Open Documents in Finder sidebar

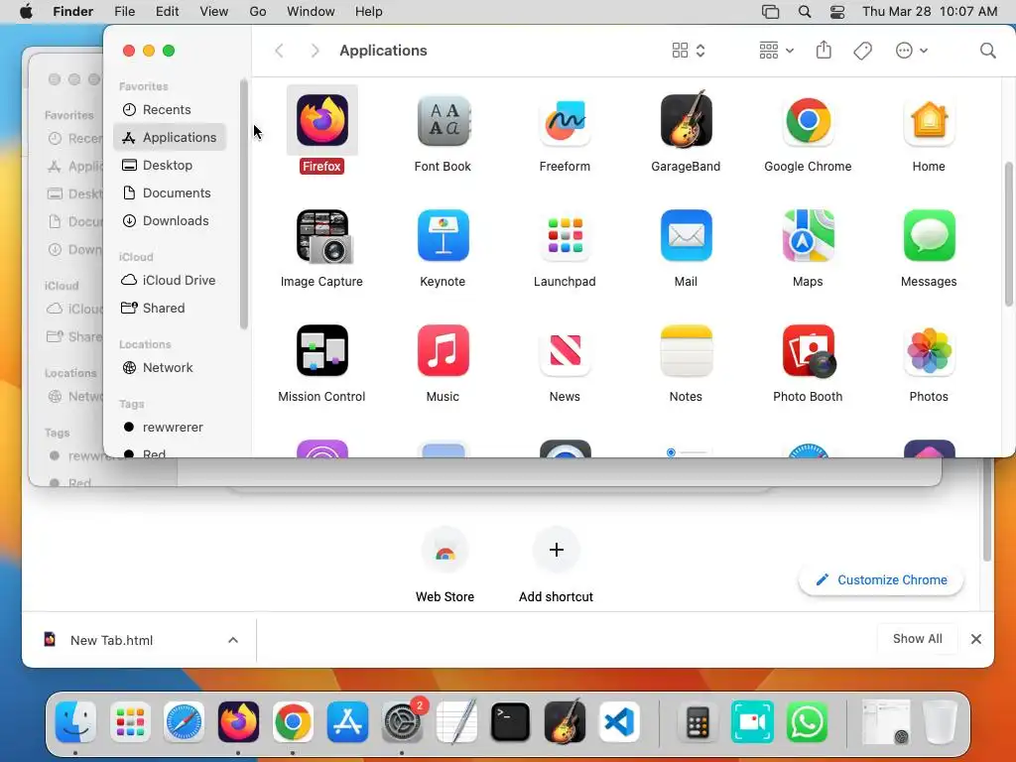[x=170, y=193]
